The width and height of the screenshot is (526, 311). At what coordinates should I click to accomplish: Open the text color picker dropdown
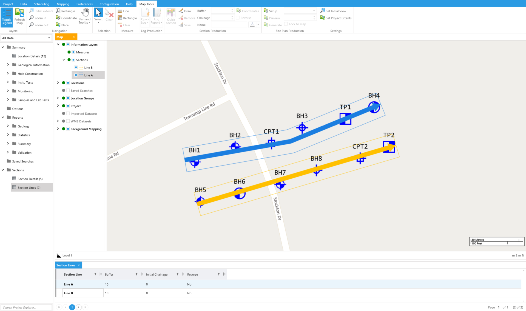[x=258, y=25]
